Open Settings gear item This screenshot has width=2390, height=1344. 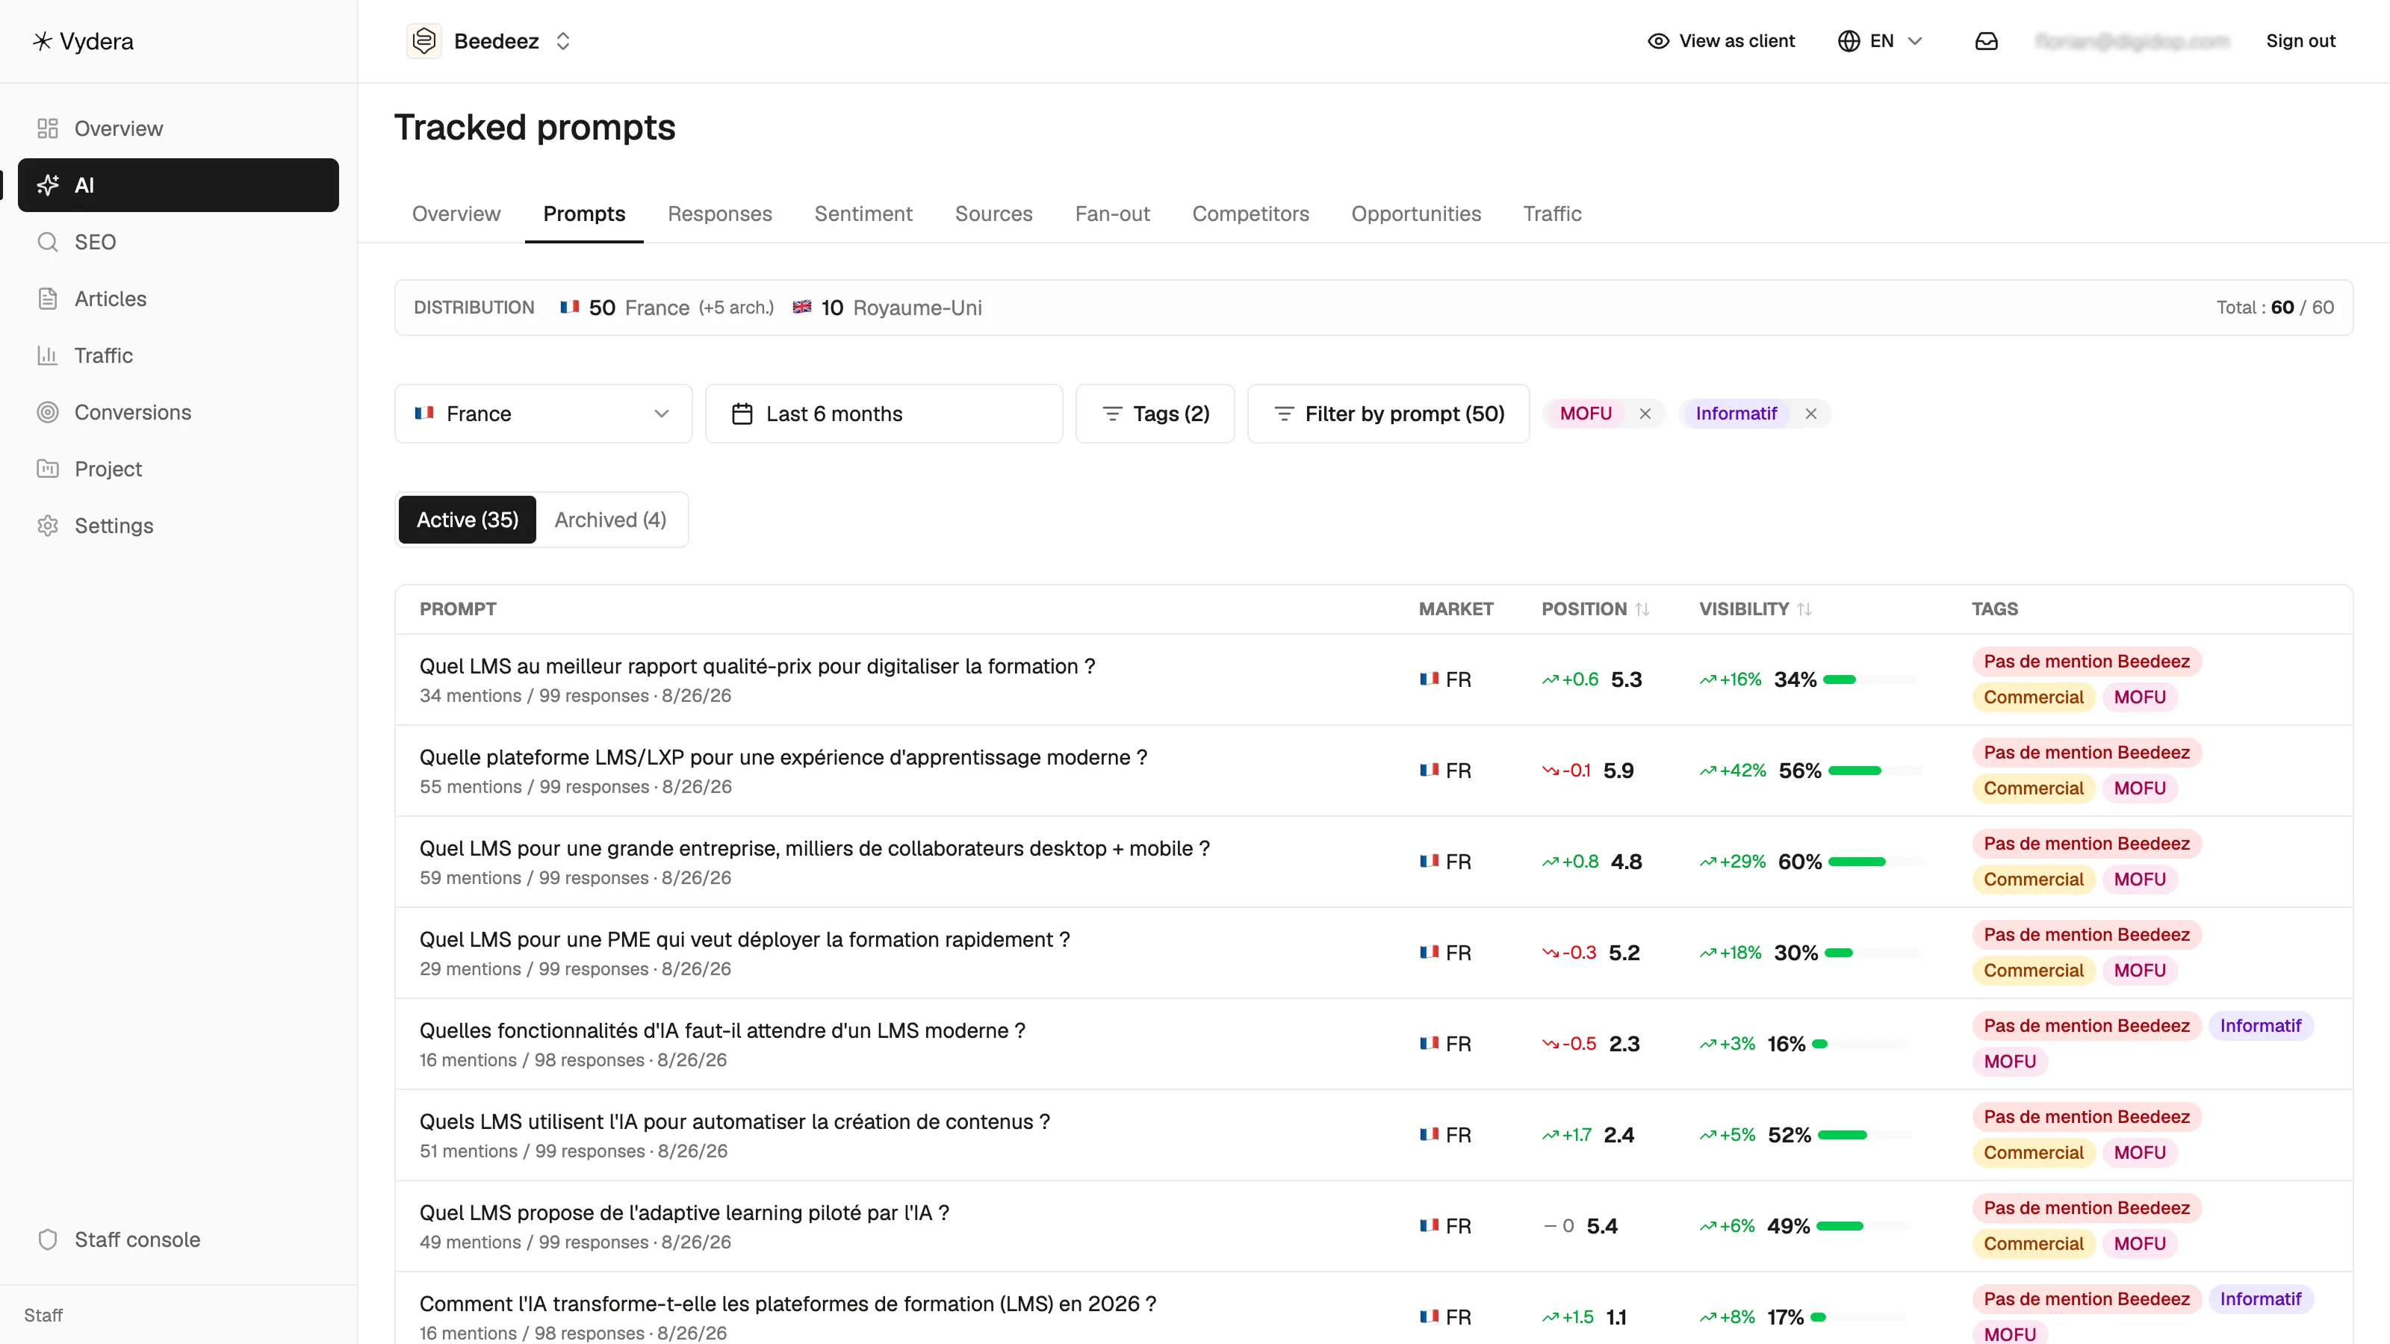click(179, 526)
